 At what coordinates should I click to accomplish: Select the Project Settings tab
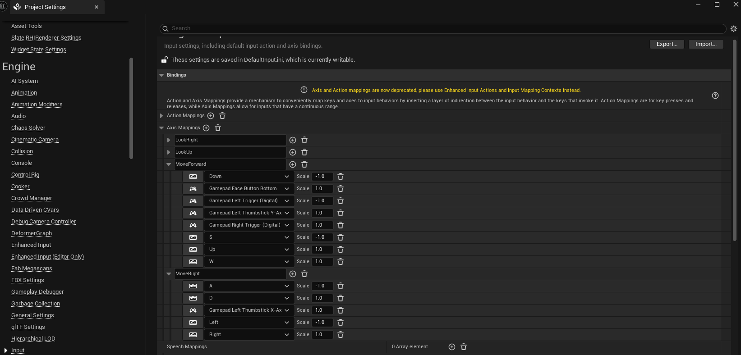click(x=57, y=7)
